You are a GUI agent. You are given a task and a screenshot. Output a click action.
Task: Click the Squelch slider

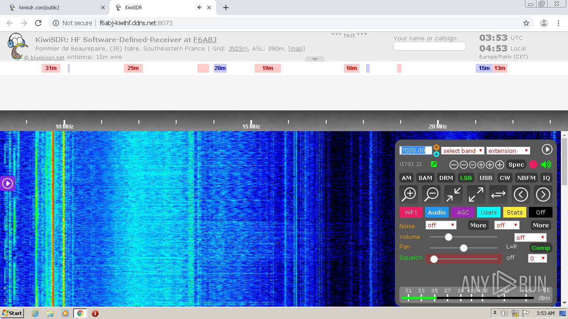tap(464, 259)
